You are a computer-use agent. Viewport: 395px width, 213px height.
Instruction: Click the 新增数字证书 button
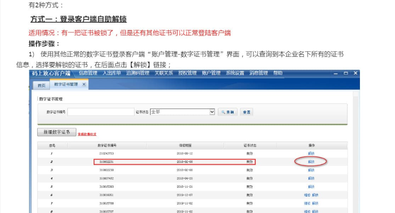(57, 132)
